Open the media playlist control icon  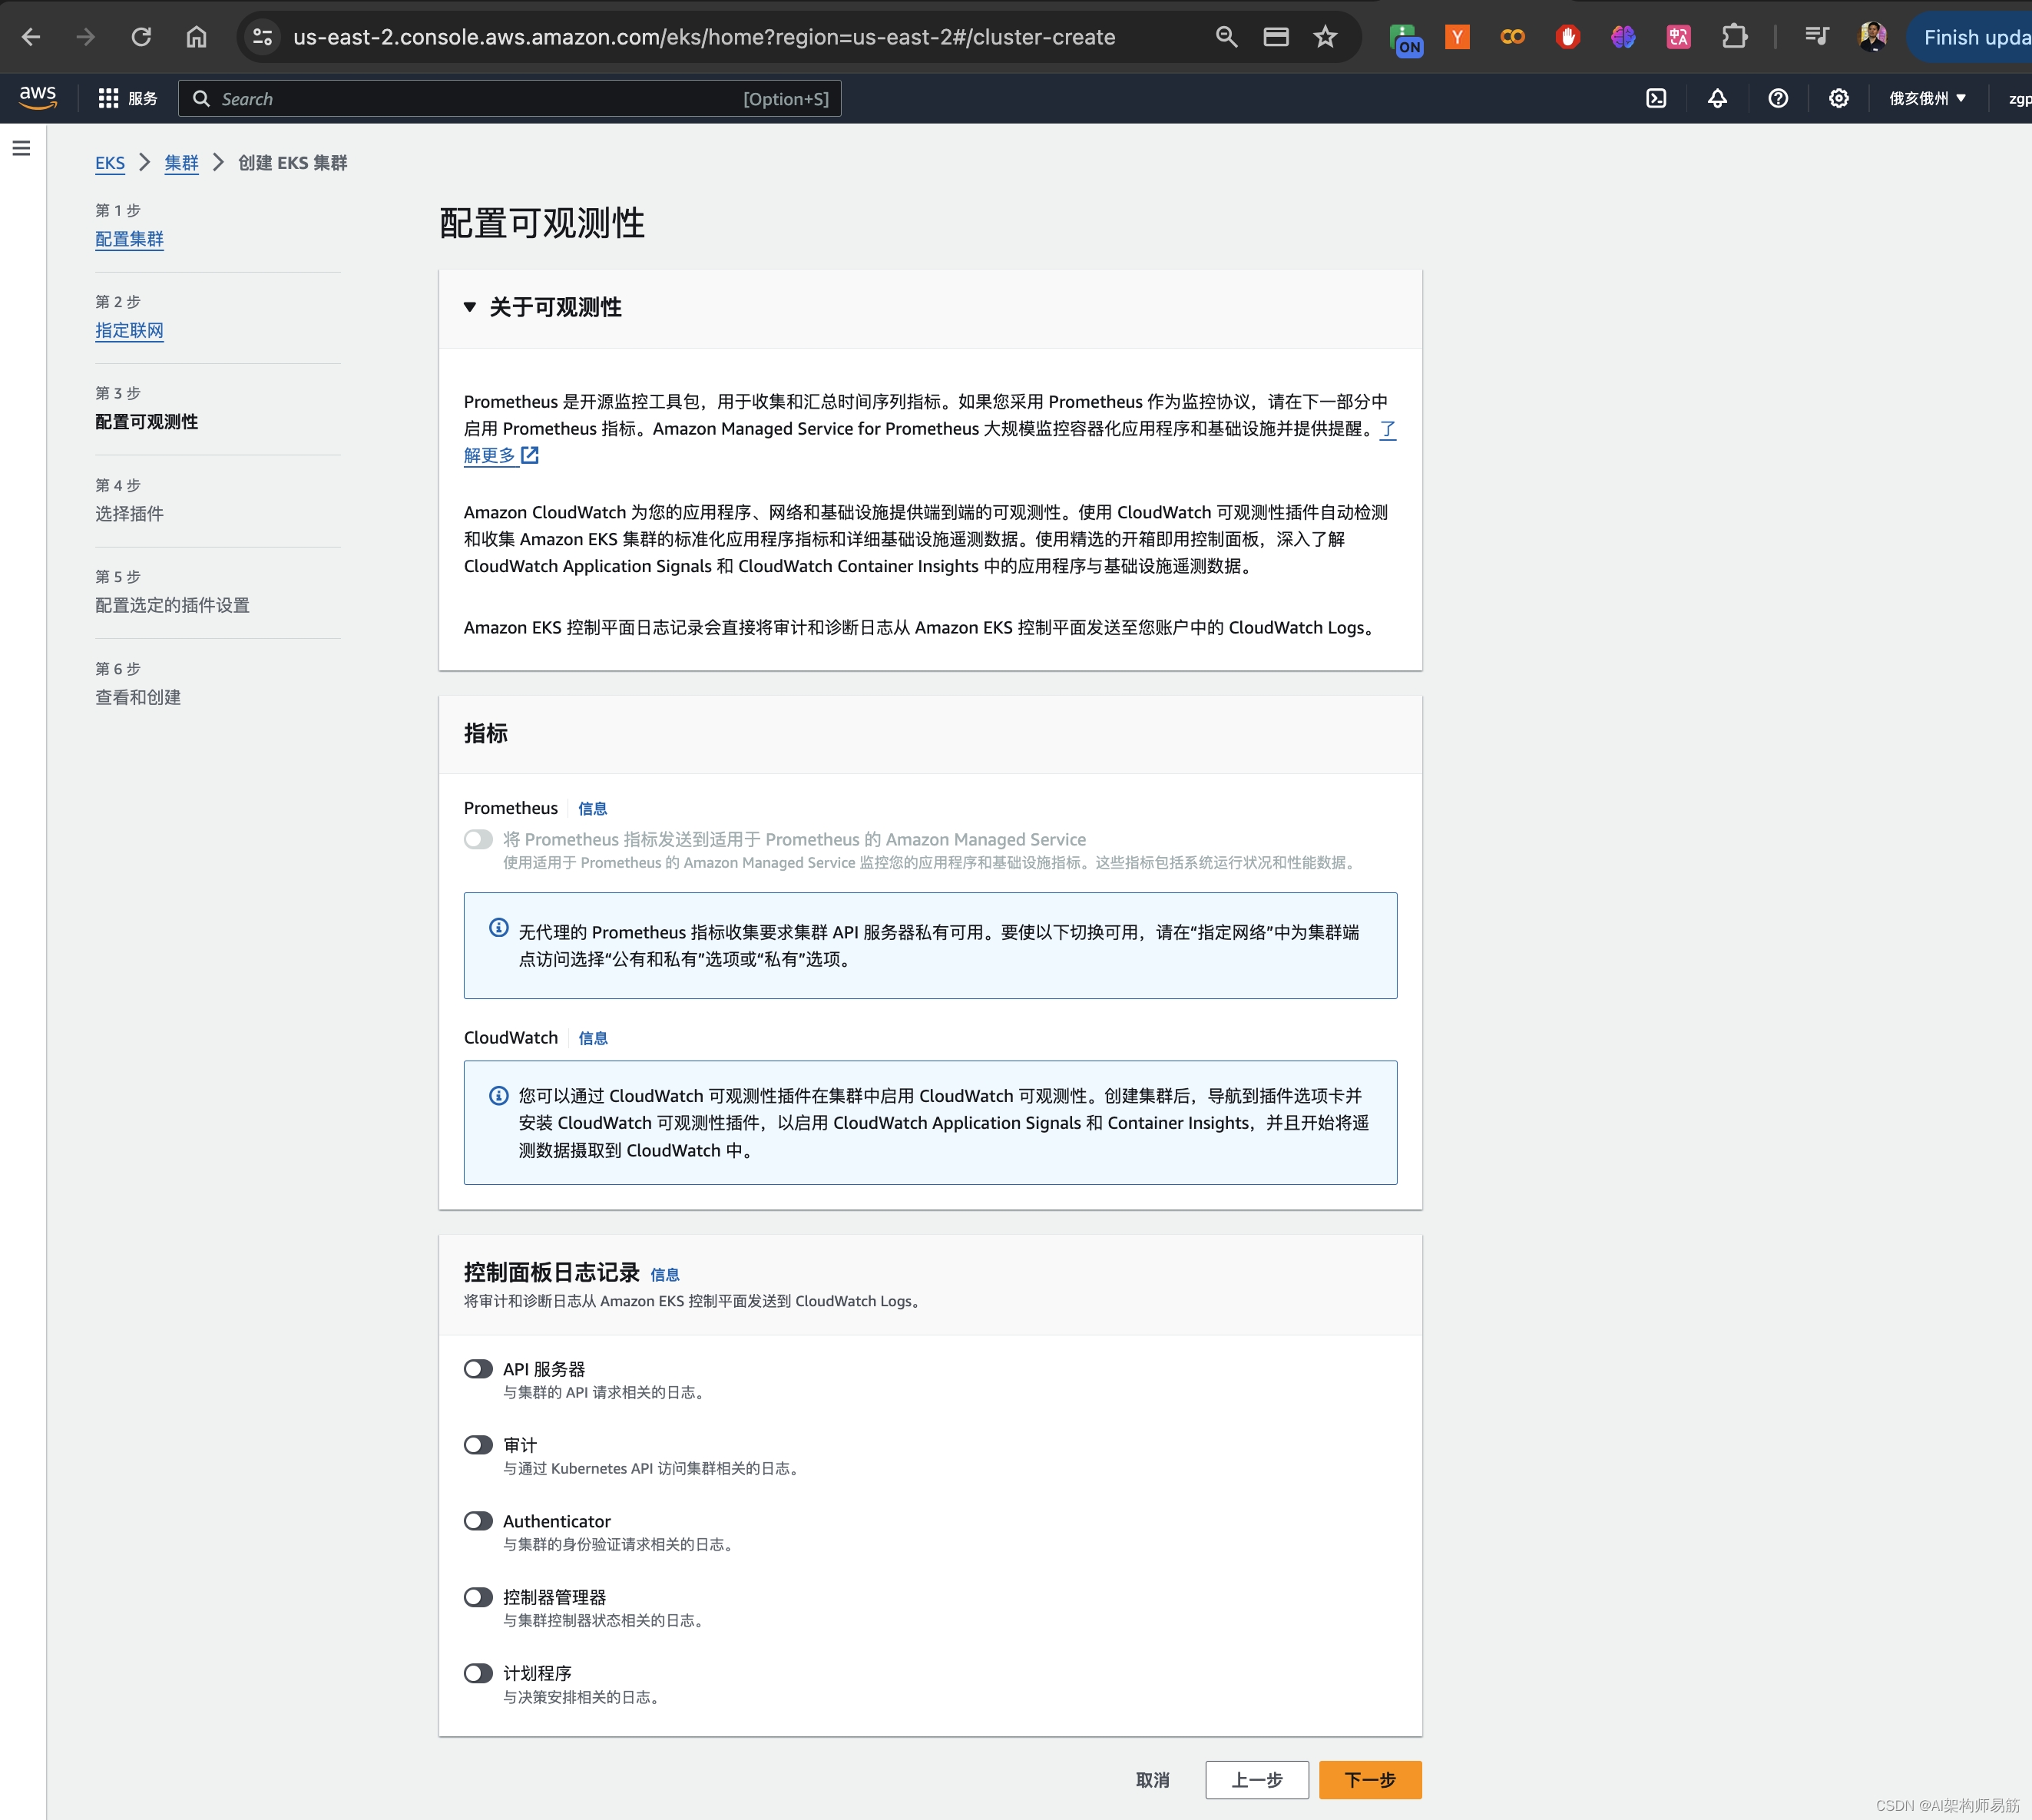click(1817, 37)
